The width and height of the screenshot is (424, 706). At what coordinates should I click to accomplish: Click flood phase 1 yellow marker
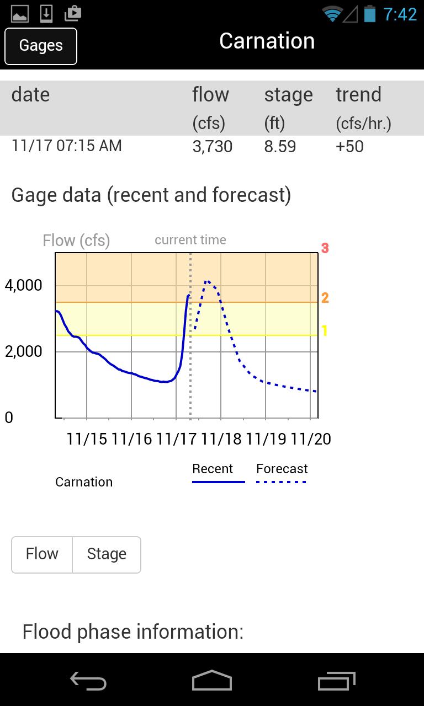325,331
